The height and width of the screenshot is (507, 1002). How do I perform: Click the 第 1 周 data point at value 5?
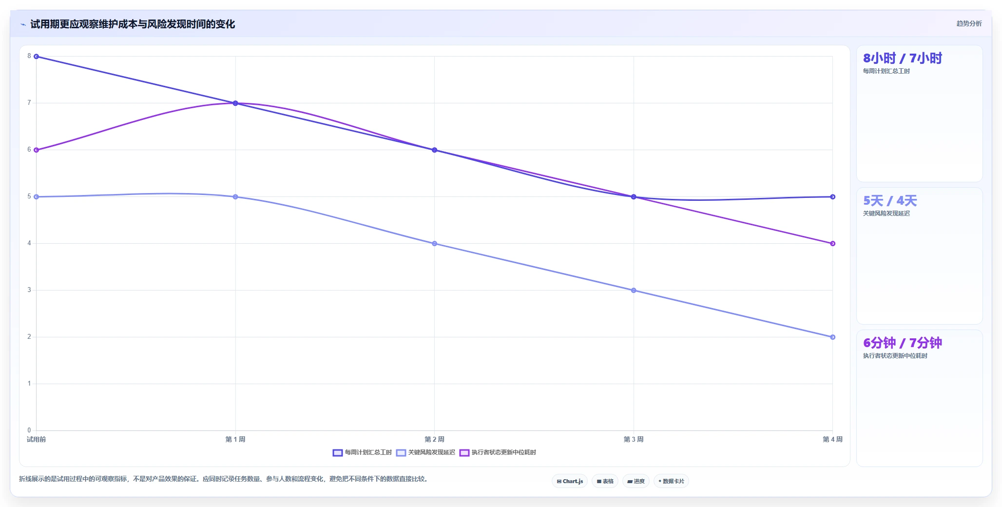coord(235,197)
